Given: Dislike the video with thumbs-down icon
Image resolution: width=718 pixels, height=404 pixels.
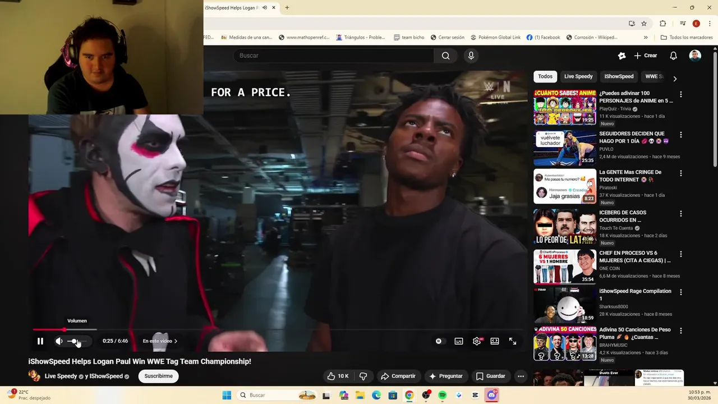Looking at the screenshot, I should (x=363, y=376).
